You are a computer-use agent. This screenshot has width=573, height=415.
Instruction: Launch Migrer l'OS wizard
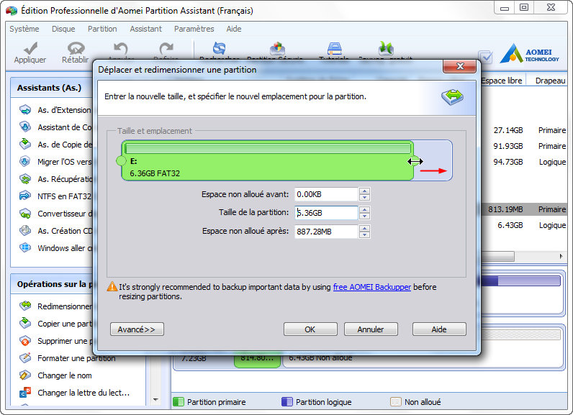point(64,162)
